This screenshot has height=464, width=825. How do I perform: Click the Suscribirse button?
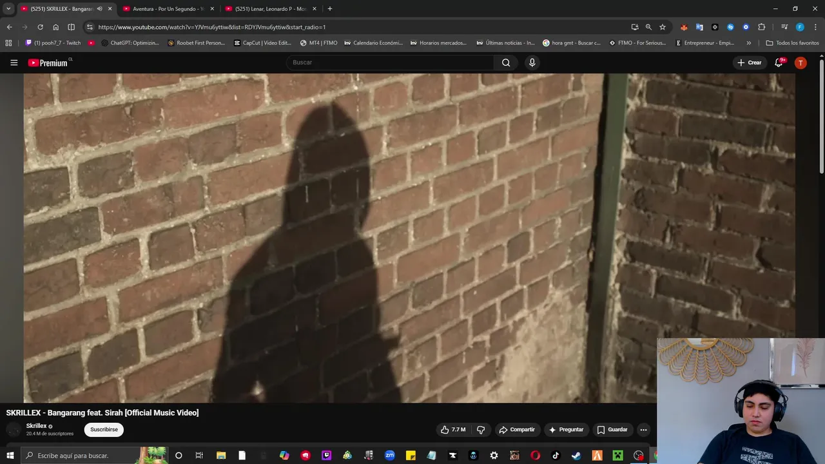[x=104, y=430]
